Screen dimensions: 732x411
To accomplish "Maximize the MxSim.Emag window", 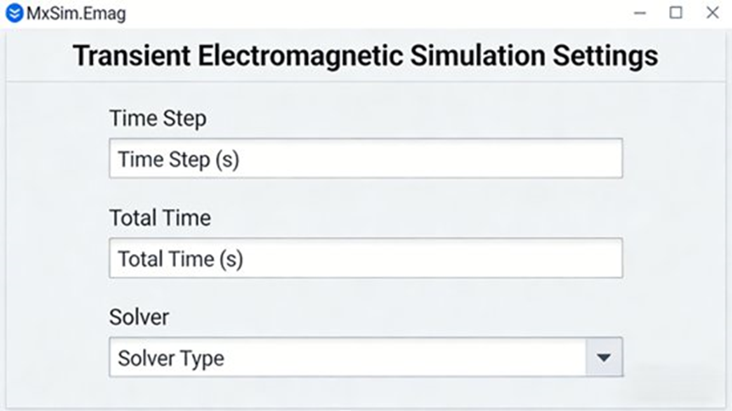I will point(676,13).
